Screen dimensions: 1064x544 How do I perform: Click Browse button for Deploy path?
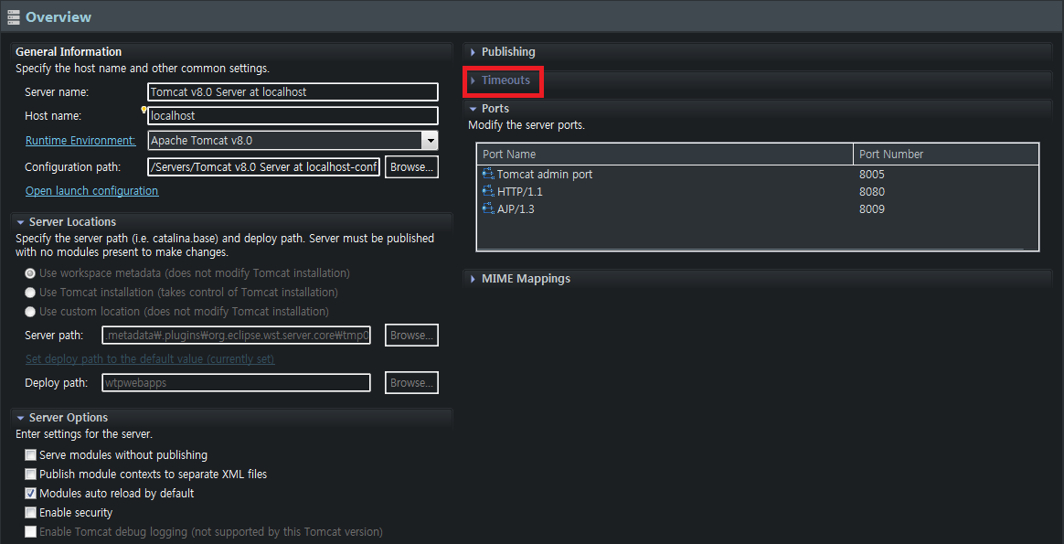411,382
